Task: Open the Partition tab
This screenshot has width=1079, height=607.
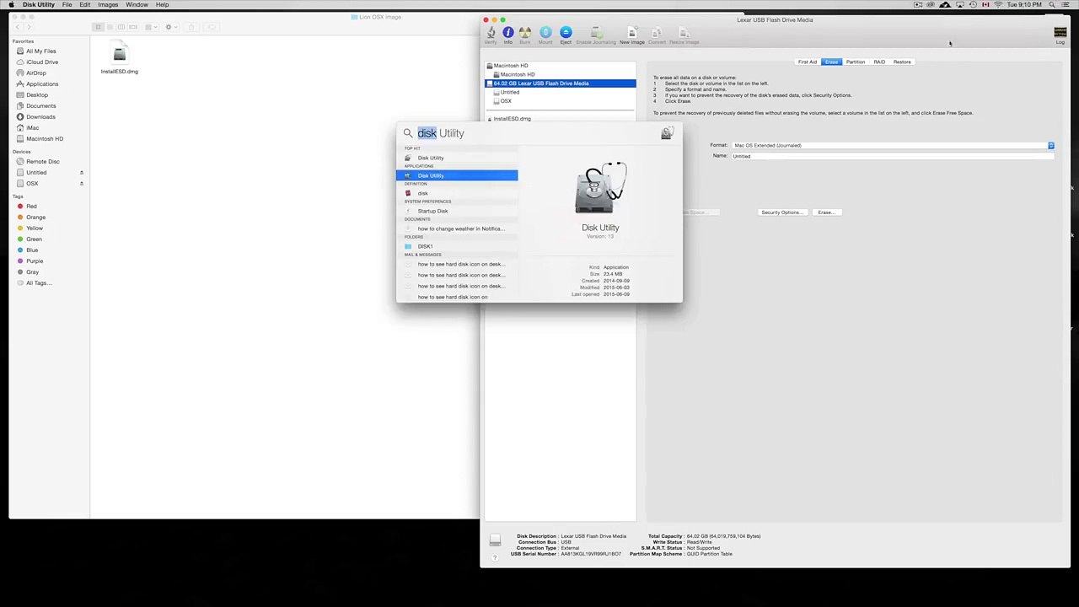Action: coord(855,62)
